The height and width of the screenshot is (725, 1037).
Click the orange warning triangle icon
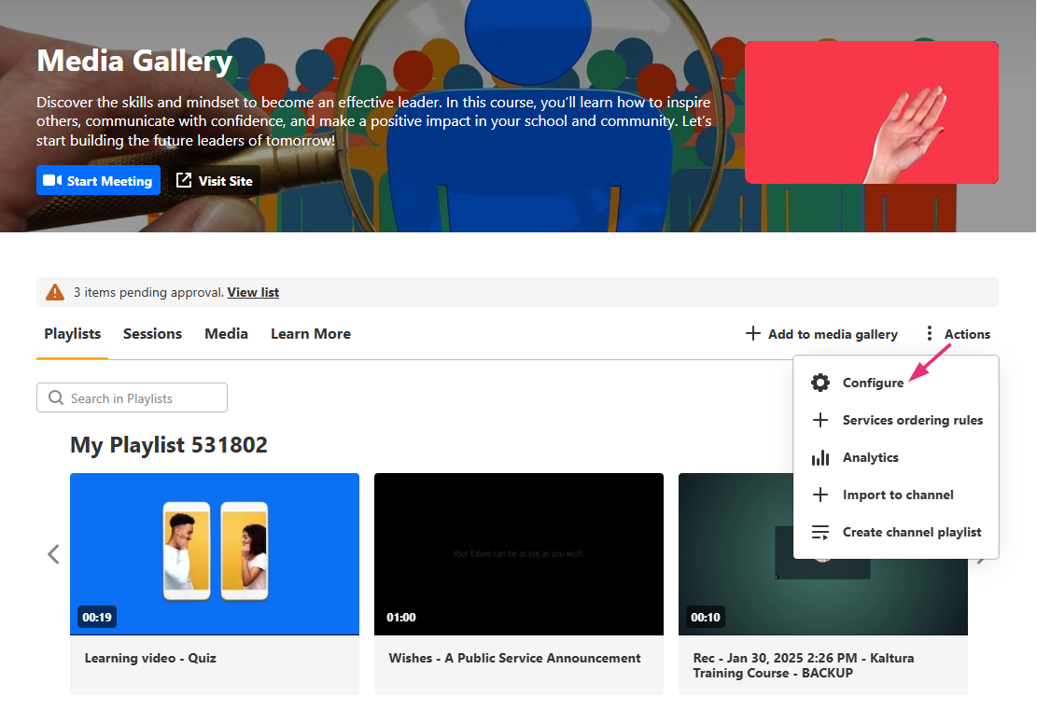55,292
